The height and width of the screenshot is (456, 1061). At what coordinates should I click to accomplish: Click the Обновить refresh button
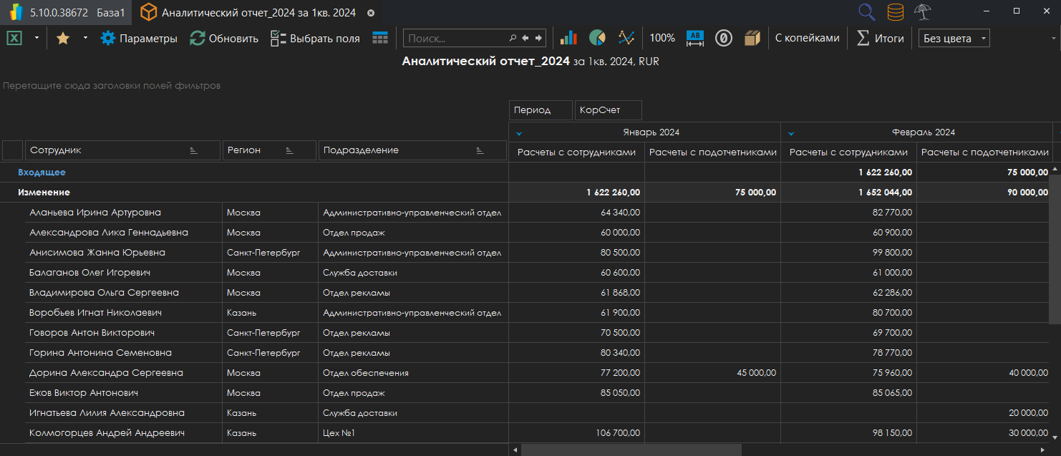(224, 39)
